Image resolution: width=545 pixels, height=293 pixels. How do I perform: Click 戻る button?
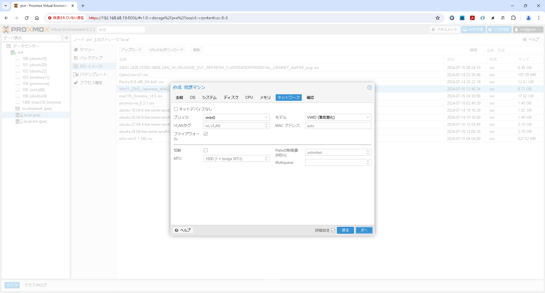(x=345, y=230)
